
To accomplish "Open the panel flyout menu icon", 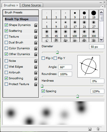I will (x=104, y=6).
